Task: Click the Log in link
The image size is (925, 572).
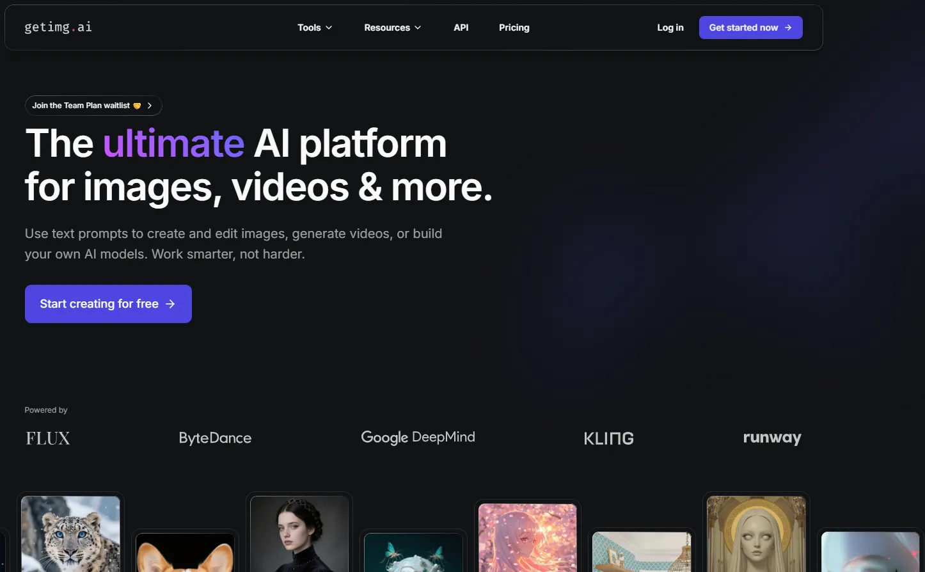Action: 670,28
